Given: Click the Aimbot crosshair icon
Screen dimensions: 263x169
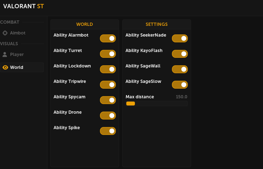Looking at the screenshot, I should click(x=5, y=33).
